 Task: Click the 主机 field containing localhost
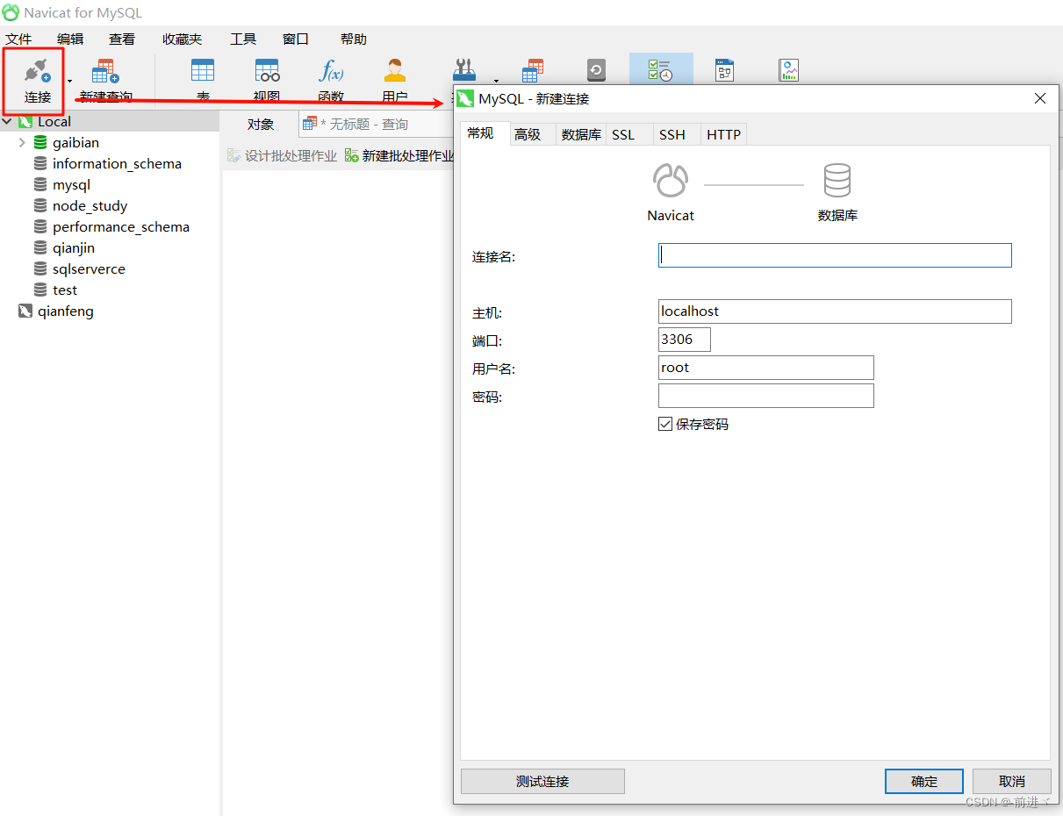pos(835,311)
